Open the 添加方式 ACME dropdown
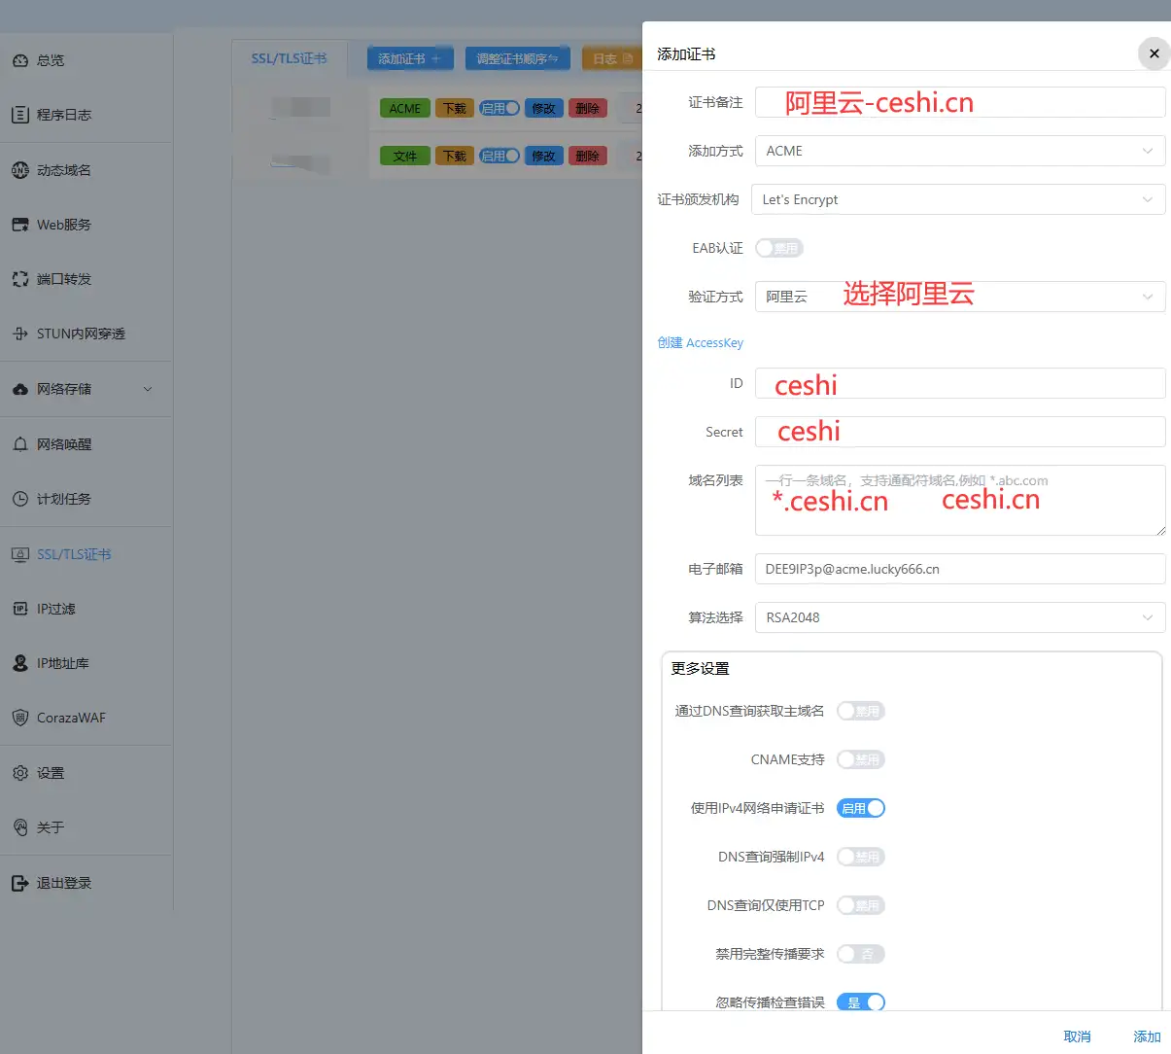Screen dimensions: 1171x1054 click(x=959, y=151)
